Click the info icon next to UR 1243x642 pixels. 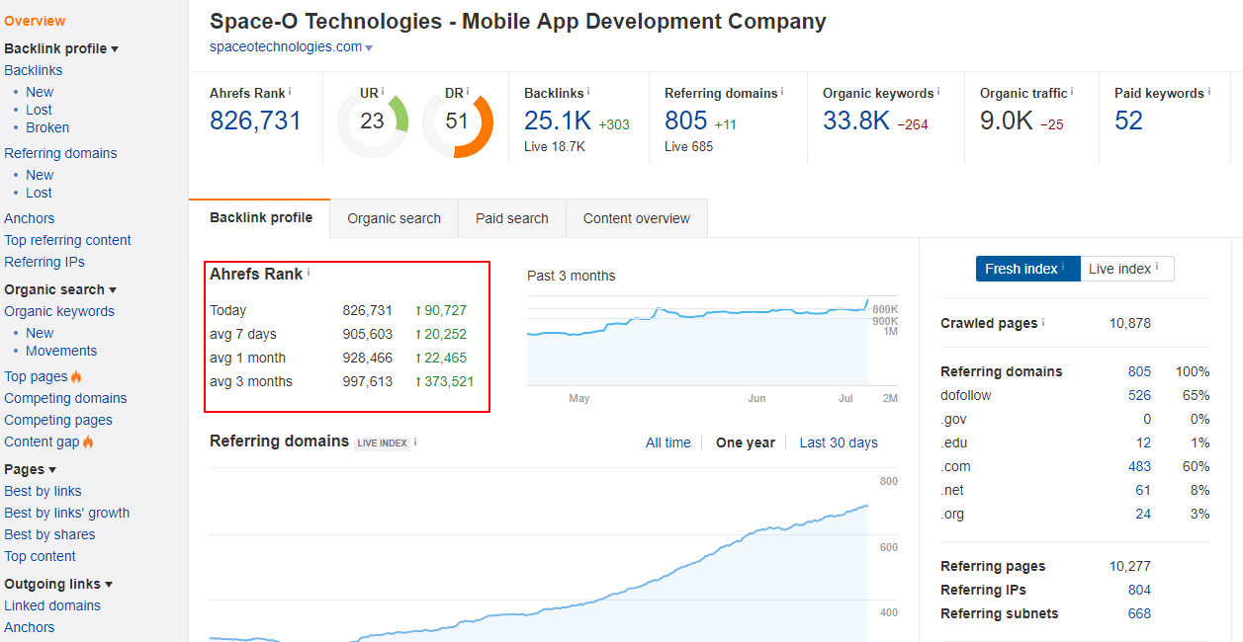click(383, 91)
